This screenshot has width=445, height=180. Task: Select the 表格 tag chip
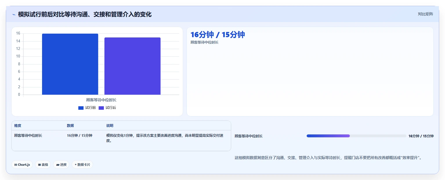[x=43, y=165]
